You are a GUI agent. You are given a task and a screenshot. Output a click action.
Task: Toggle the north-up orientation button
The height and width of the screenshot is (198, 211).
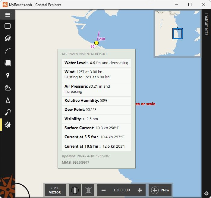click(x=75, y=190)
